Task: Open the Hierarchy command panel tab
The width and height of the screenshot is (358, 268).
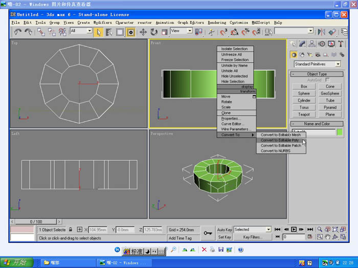Action: (312, 44)
